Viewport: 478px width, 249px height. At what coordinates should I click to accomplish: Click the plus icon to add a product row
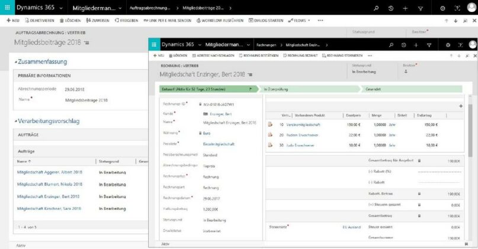[x=461, y=106]
